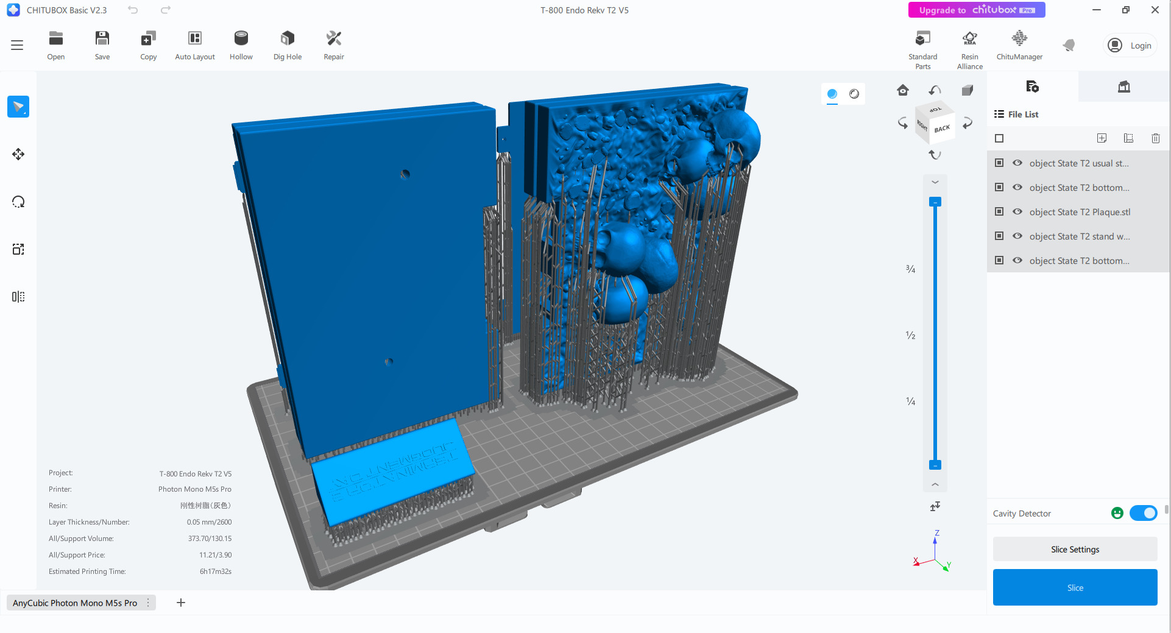Click the chevron above the layer slider
1171x633 pixels.
pyautogui.click(x=935, y=182)
